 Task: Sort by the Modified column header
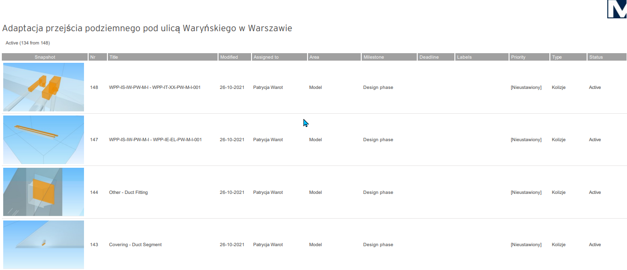(235, 57)
